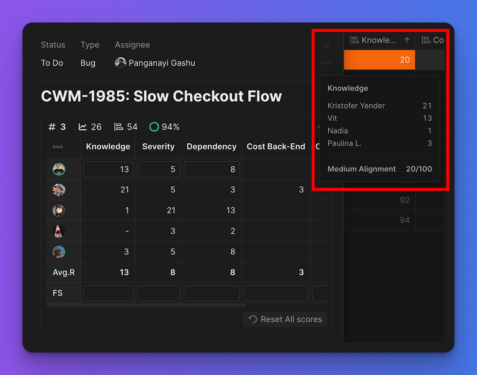Screen dimensions: 477x375
Task: Select the Cost Back-End column header
Action: (x=276, y=147)
